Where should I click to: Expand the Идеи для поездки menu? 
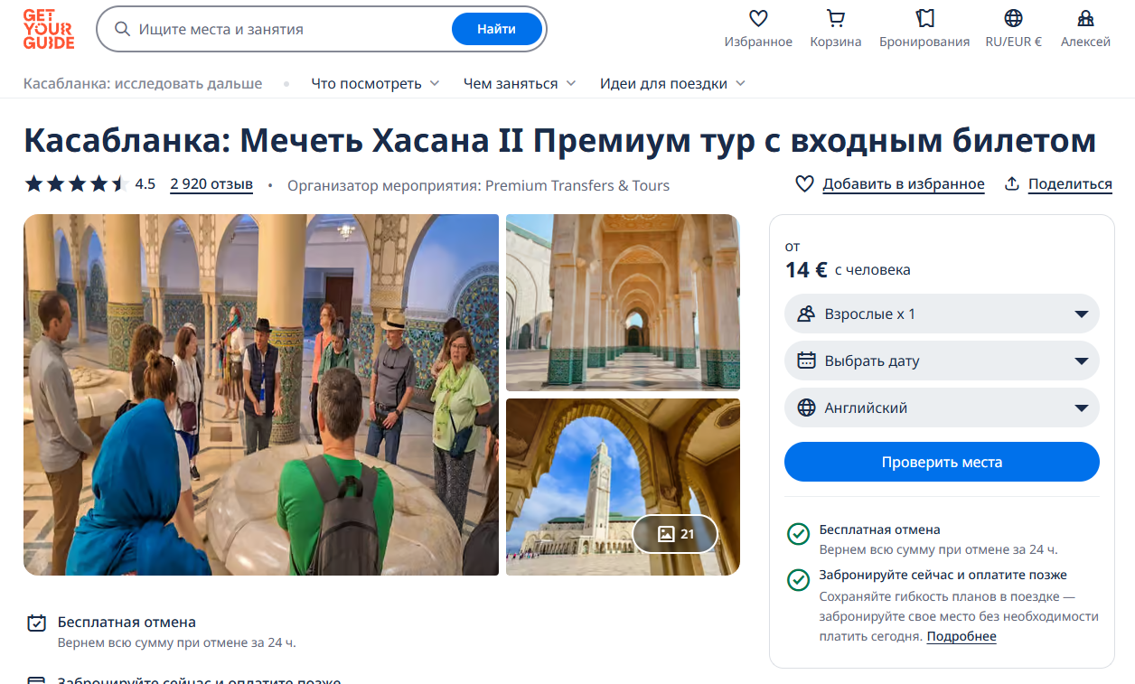(672, 84)
